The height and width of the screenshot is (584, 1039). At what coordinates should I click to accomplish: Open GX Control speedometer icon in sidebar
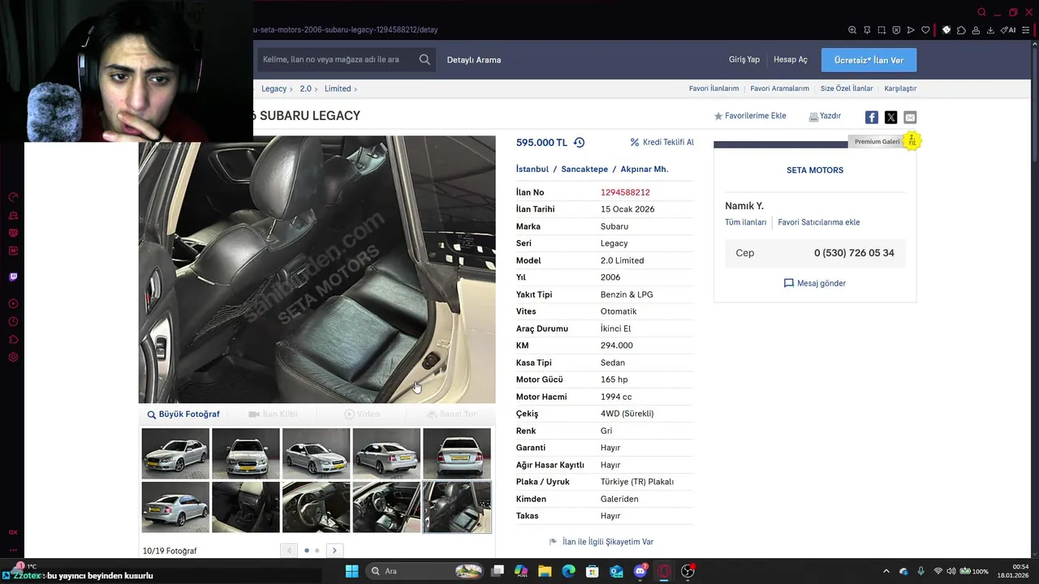click(13, 197)
